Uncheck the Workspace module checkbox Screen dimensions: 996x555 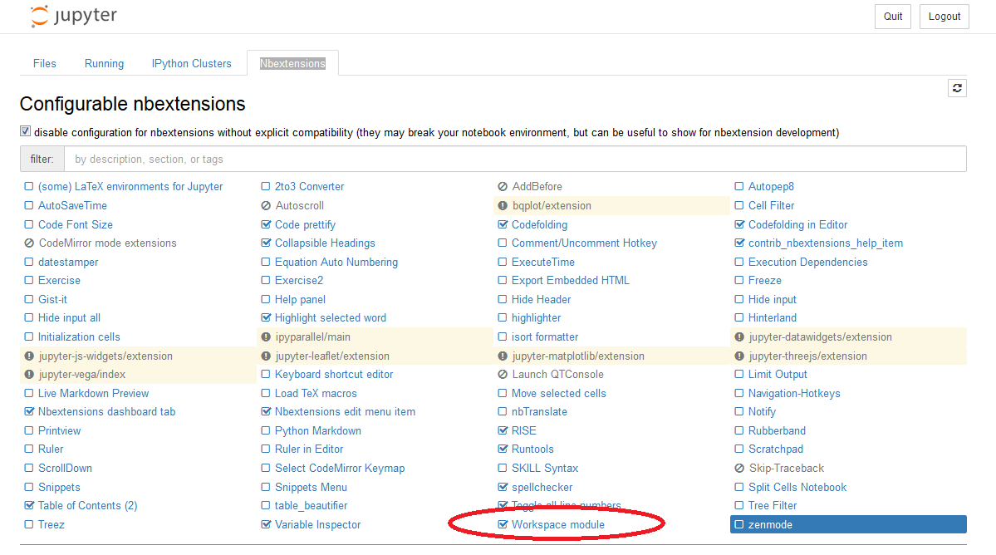point(503,524)
